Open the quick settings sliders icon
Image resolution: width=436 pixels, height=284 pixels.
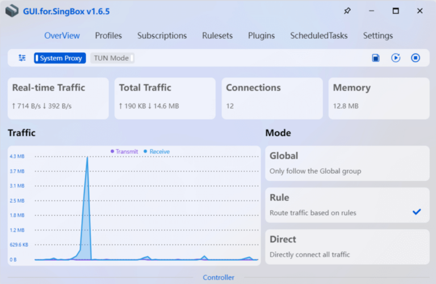click(22, 58)
